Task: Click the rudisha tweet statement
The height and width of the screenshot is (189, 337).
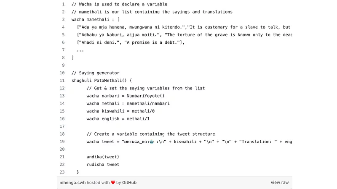Action: tap(103, 165)
